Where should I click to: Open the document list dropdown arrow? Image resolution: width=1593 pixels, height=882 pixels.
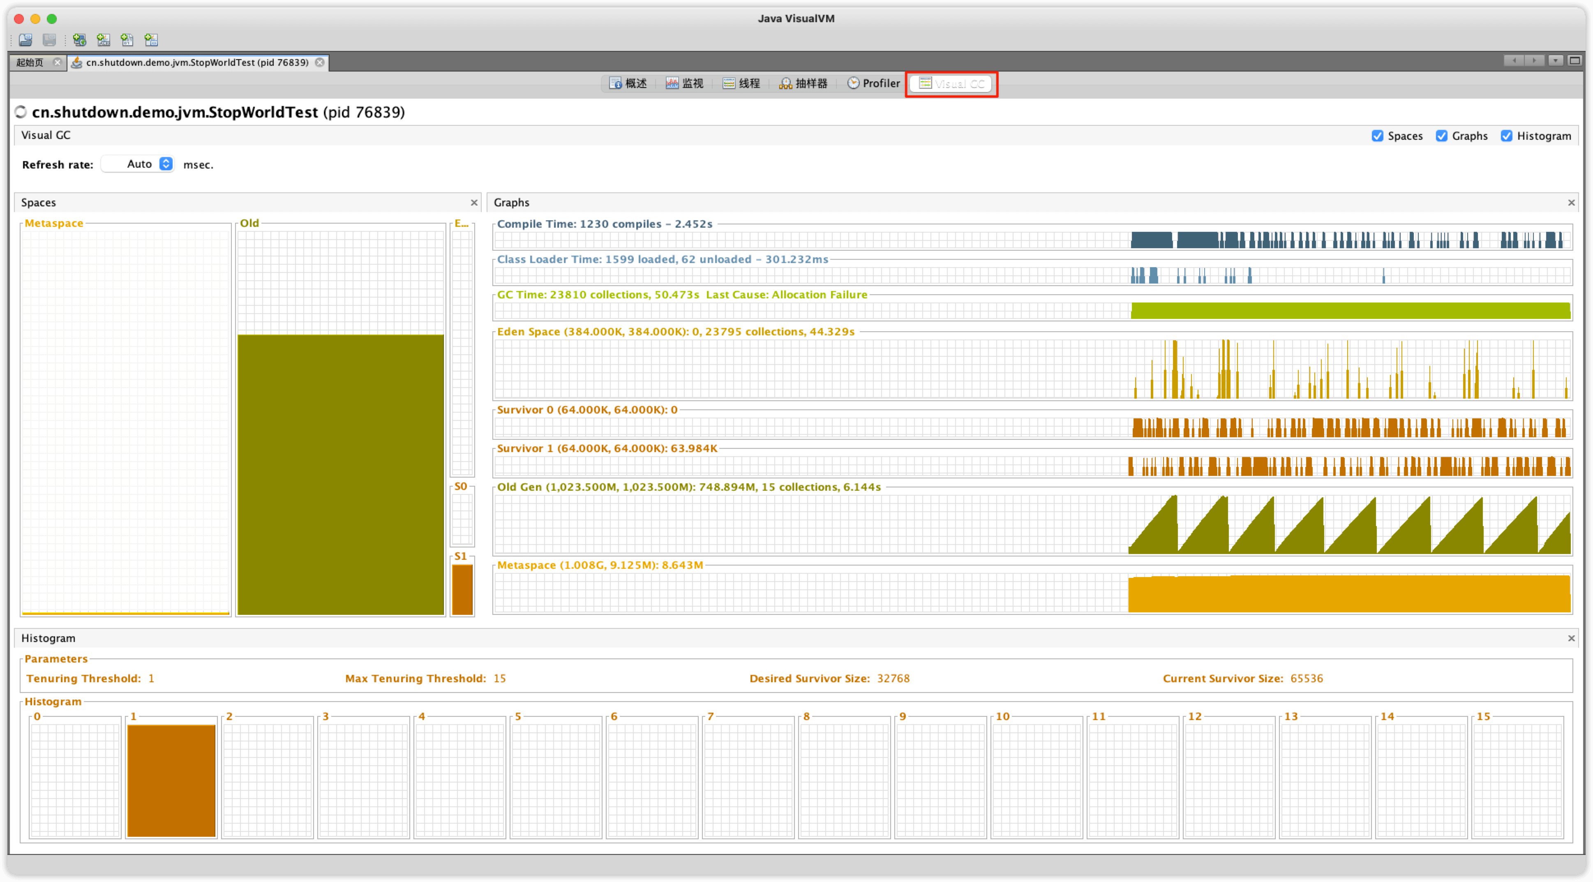tap(1555, 60)
